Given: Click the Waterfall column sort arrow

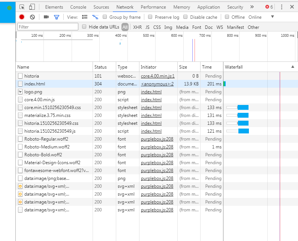Looking at the screenshot, I should click(292, 67).
